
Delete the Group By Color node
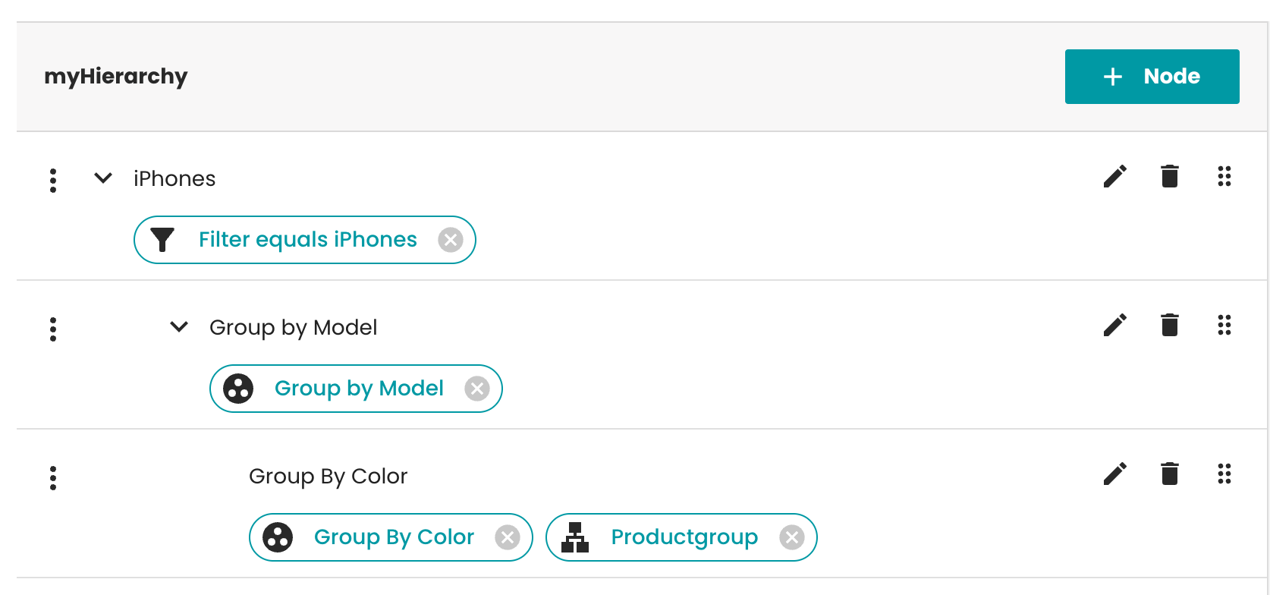1170,474
